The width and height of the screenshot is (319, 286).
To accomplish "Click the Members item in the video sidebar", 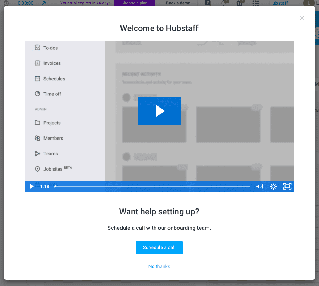I will click(x=49, y=138).
